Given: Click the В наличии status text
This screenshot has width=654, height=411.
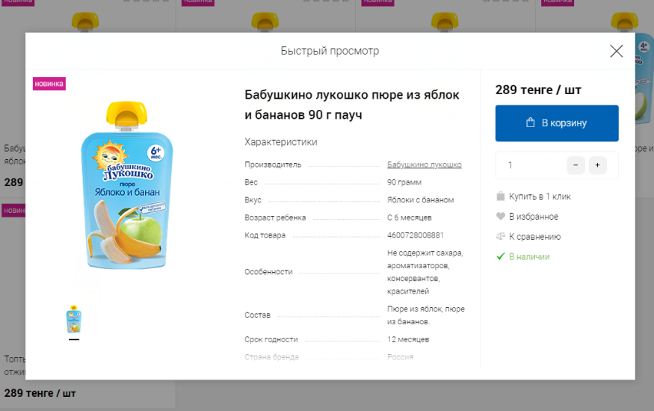Looking at the screenshot, I should (529, 257).
